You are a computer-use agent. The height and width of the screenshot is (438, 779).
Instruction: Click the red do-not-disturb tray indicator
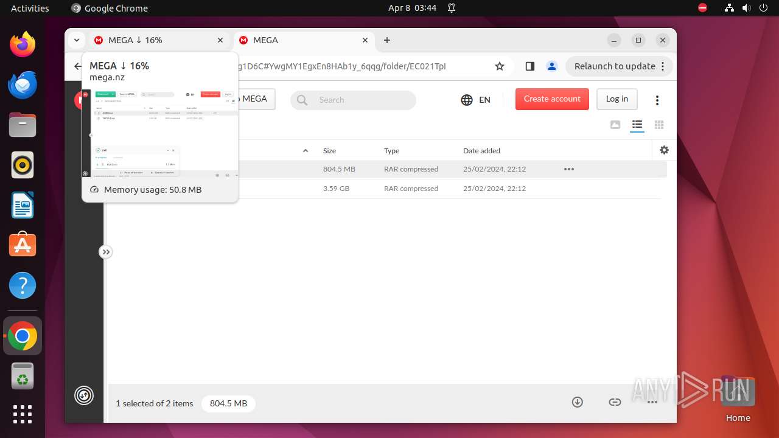[703, 8]
